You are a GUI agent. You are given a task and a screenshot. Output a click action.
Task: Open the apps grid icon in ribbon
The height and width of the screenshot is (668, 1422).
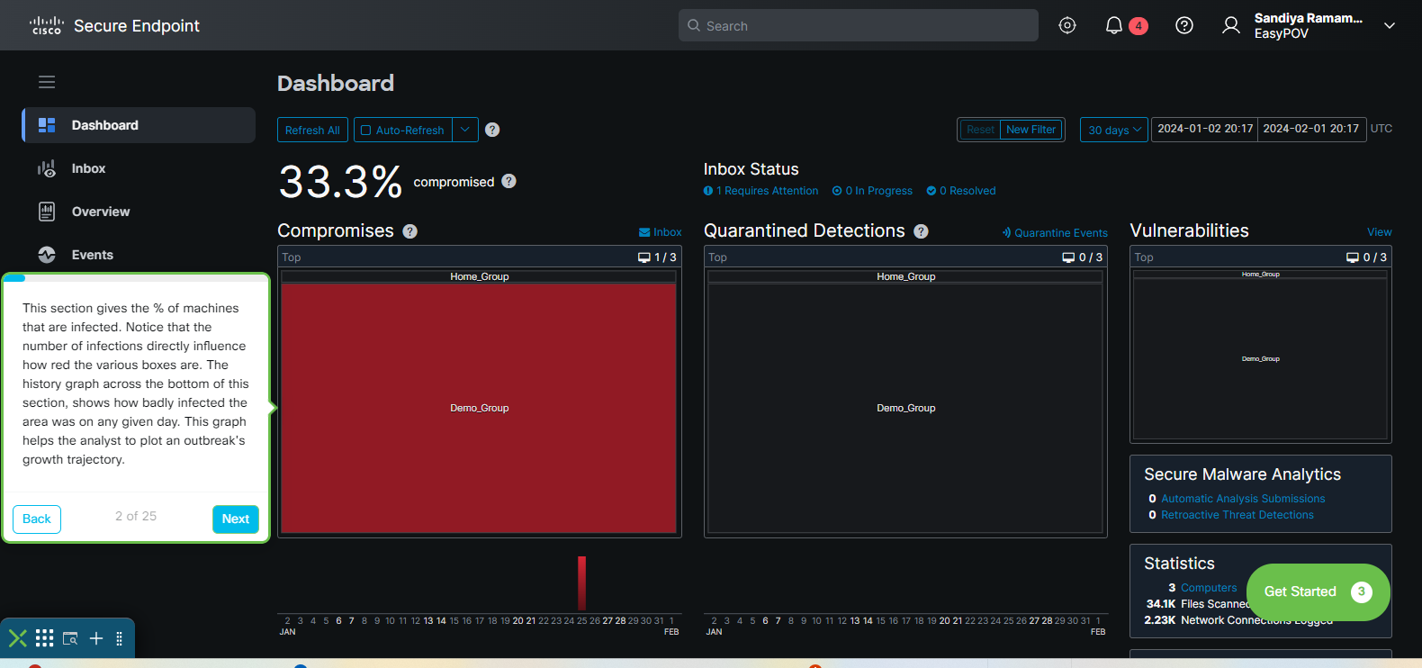coord(44,638)
